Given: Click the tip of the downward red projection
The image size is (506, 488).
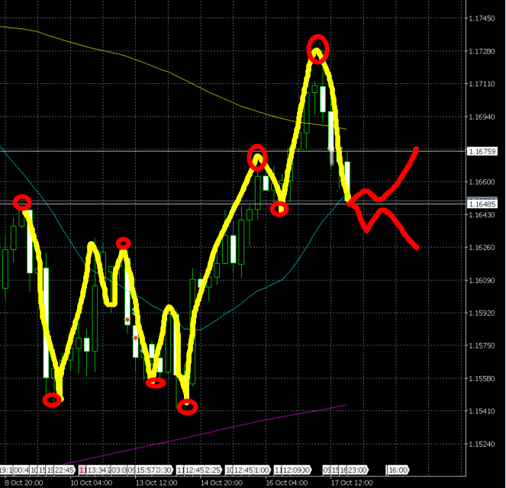Looking at the screenshot, I should click(417, 246).
